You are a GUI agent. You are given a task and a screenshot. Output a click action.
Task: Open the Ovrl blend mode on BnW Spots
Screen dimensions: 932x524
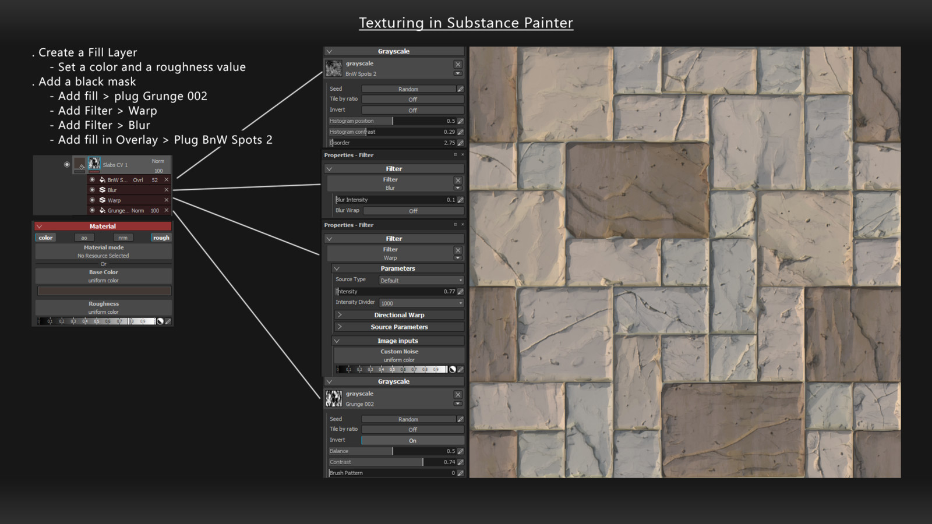tap(138, 180)
